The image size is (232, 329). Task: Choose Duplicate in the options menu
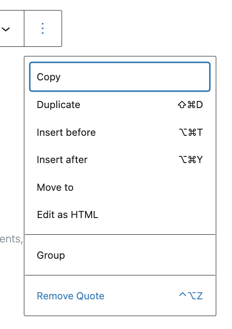[x=120, y=105]
